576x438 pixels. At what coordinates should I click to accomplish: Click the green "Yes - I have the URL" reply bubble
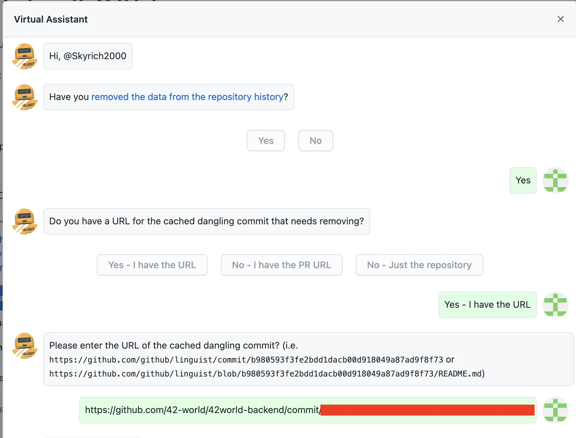[x=487, y=305]
